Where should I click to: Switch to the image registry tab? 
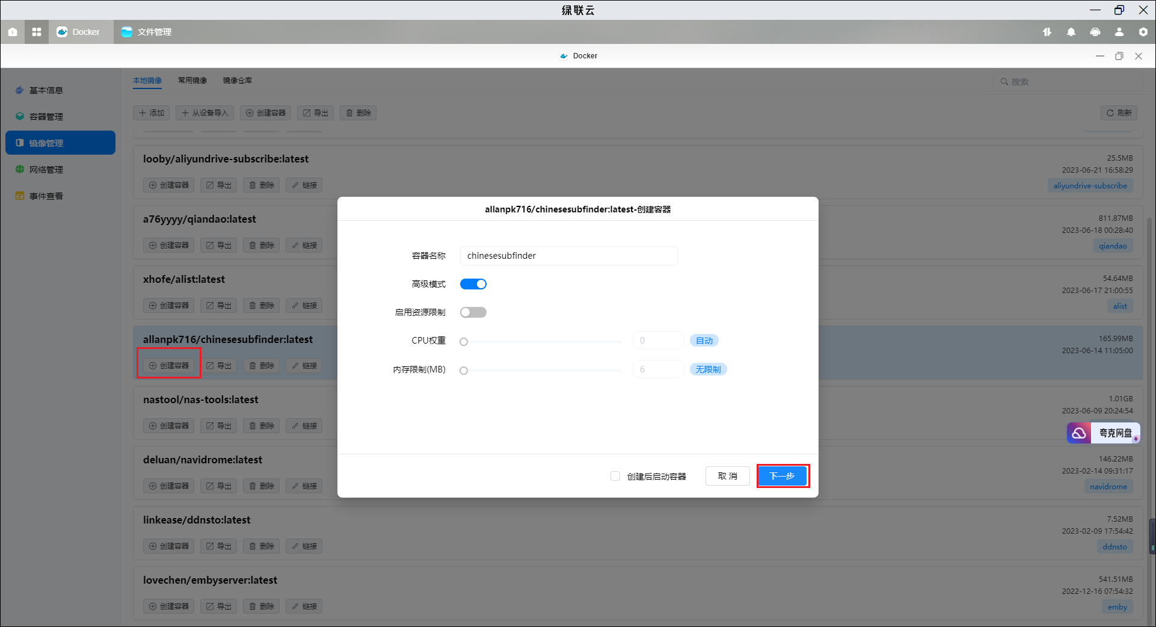click(238, 81)
